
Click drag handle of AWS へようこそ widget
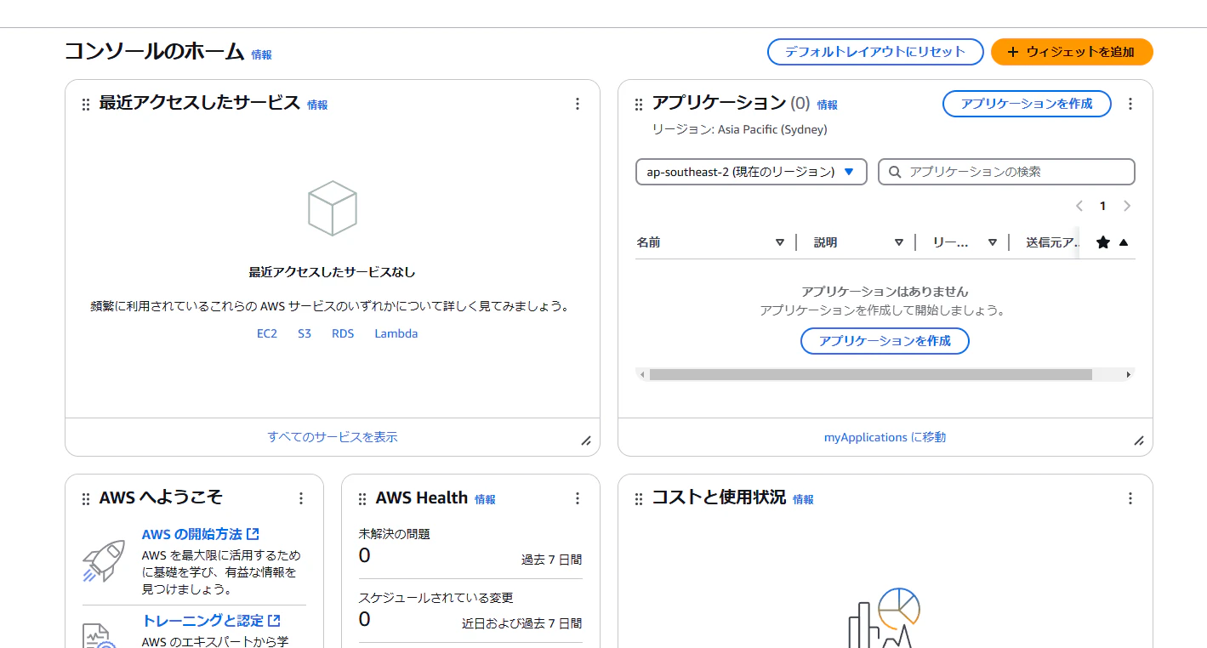(x=85, y=499)
